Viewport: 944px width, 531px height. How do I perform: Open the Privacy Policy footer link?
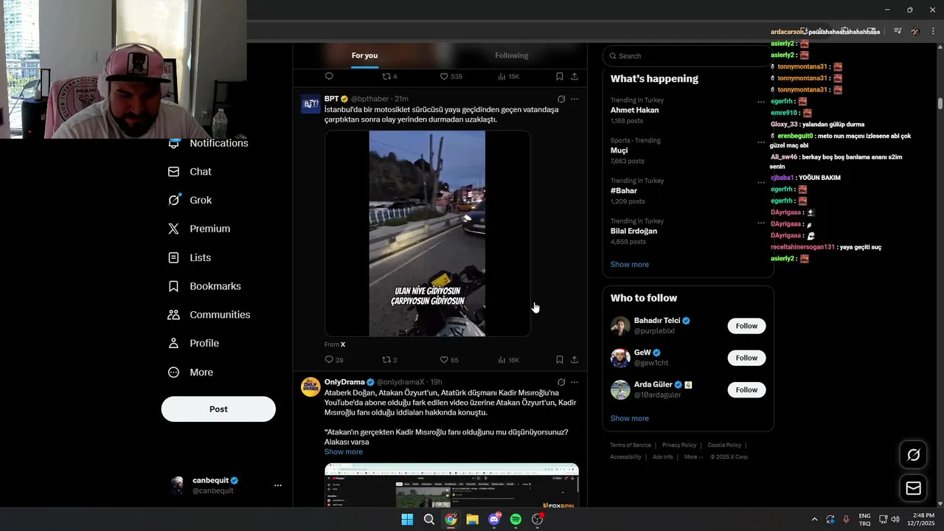(679, 445)
